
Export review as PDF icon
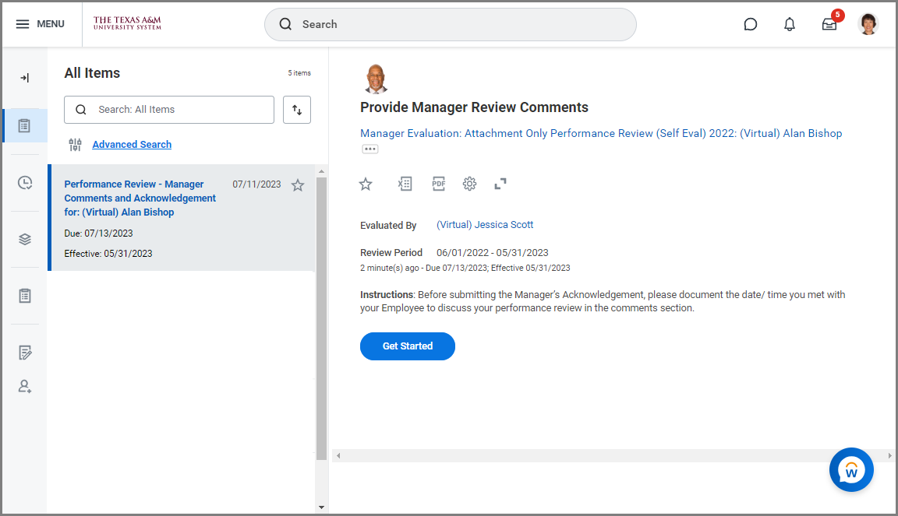[x=439, y=184]
